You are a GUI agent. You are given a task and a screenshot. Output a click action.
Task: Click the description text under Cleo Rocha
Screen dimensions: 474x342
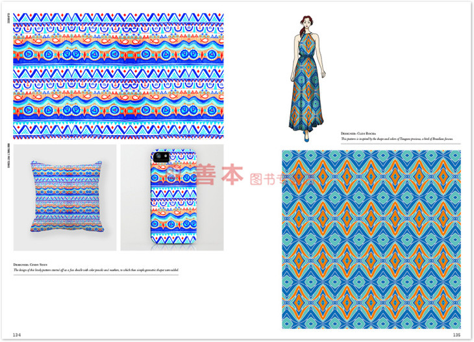[396, 138]
